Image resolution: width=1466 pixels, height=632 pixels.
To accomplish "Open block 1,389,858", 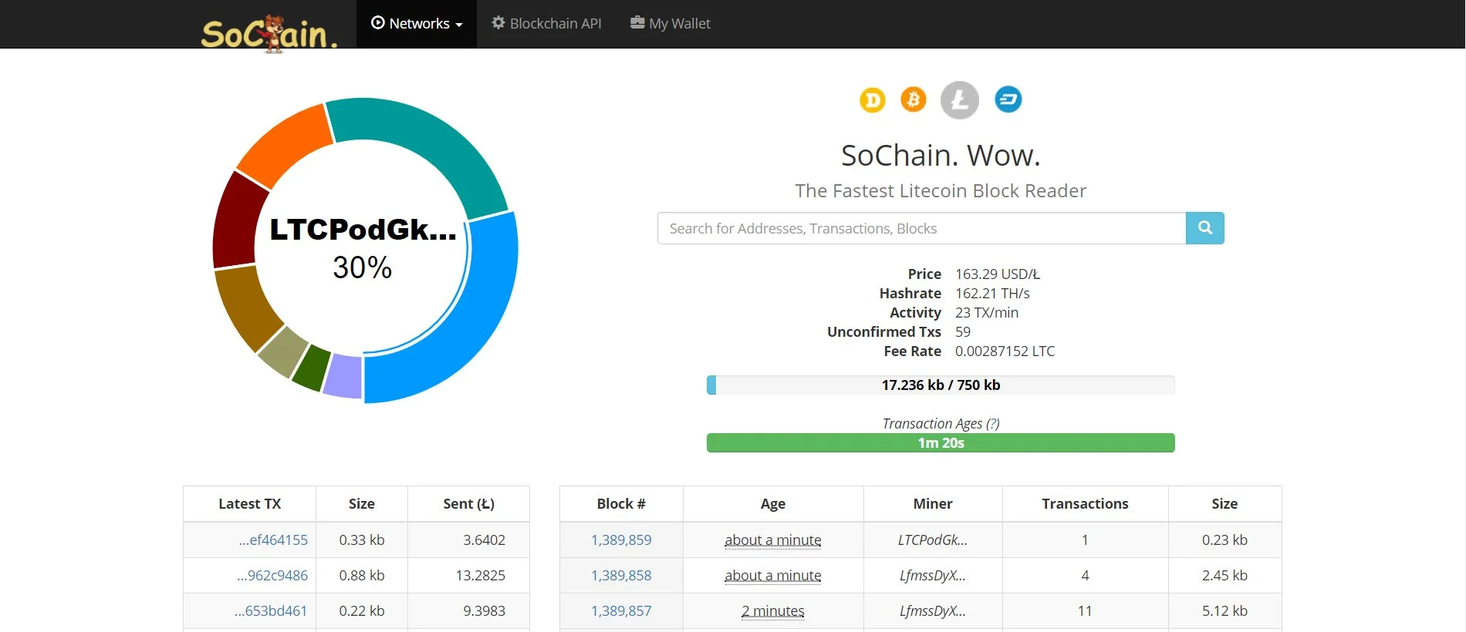I will click(x=621, y=576).
